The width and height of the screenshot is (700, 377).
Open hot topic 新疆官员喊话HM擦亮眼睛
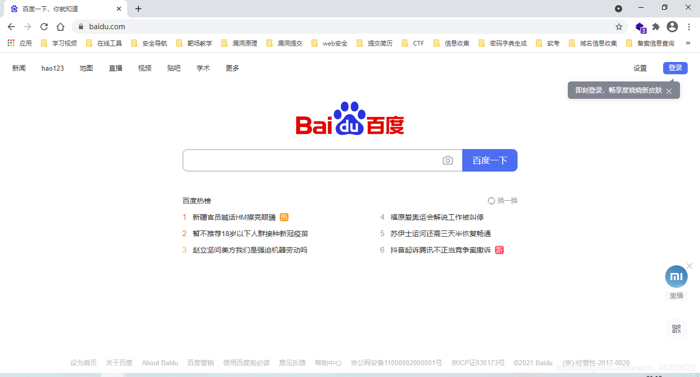pyautogui.click(x=233, y=217)
